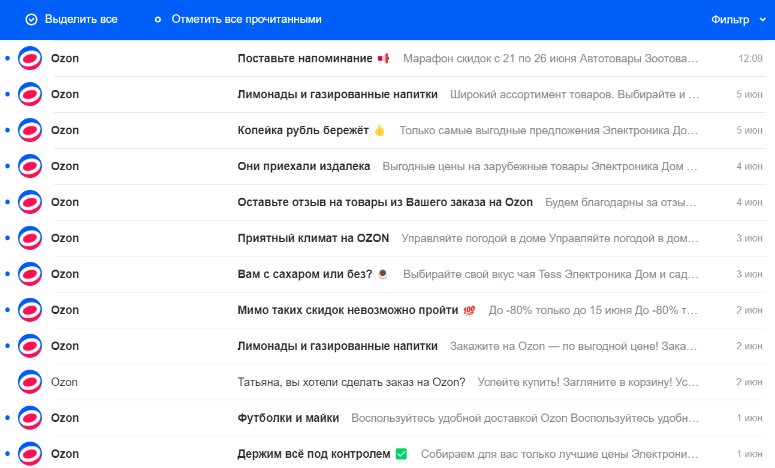Open 'Вам с сахаром или без?' email
Viewport: 775px width, 468px height.
305,274
